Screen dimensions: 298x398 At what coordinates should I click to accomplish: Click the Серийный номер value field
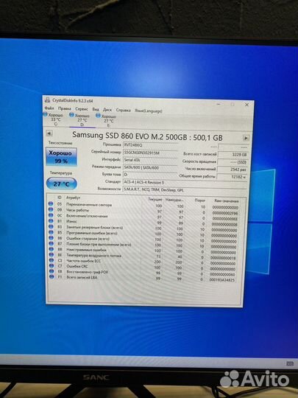tap(150, 153)
